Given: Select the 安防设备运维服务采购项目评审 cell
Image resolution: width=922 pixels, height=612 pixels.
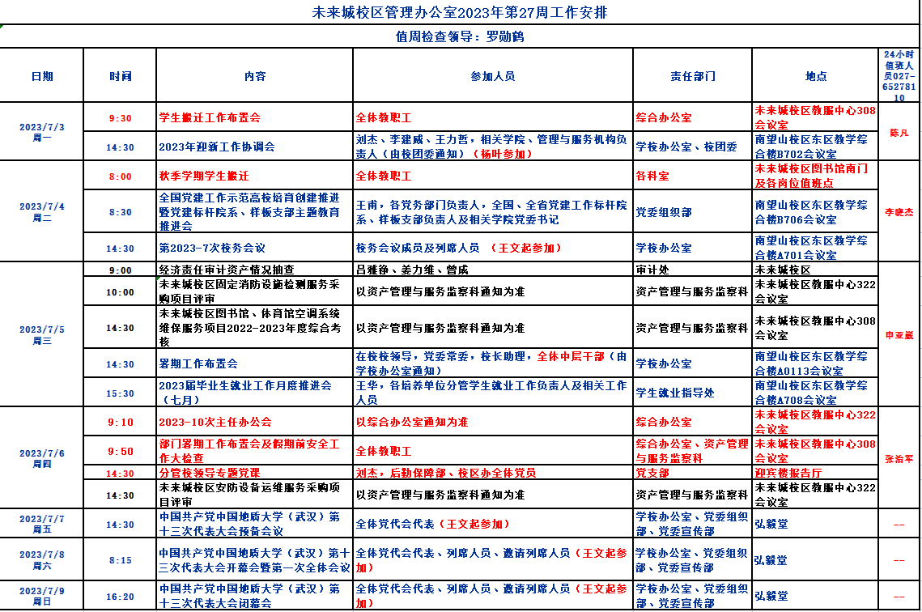Looking at the screenshot, I should (x=255, y=495).
